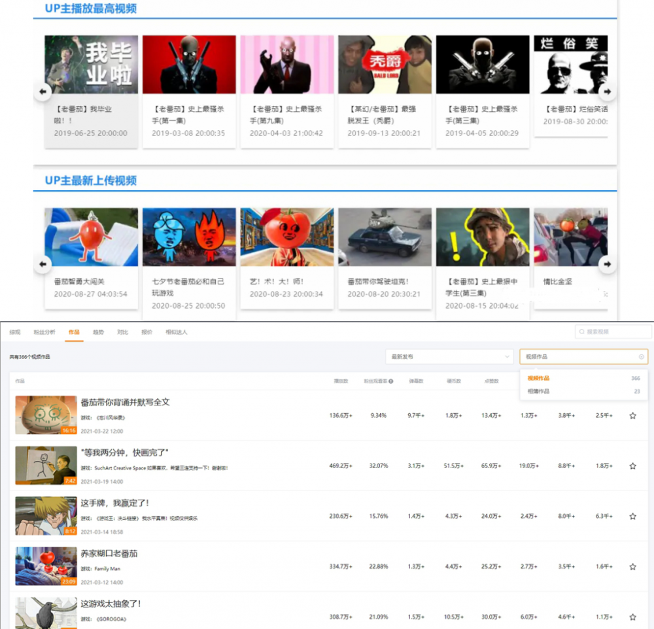Open 史上最骚杀手(第三集) black thumbnail

click(483, 64)
